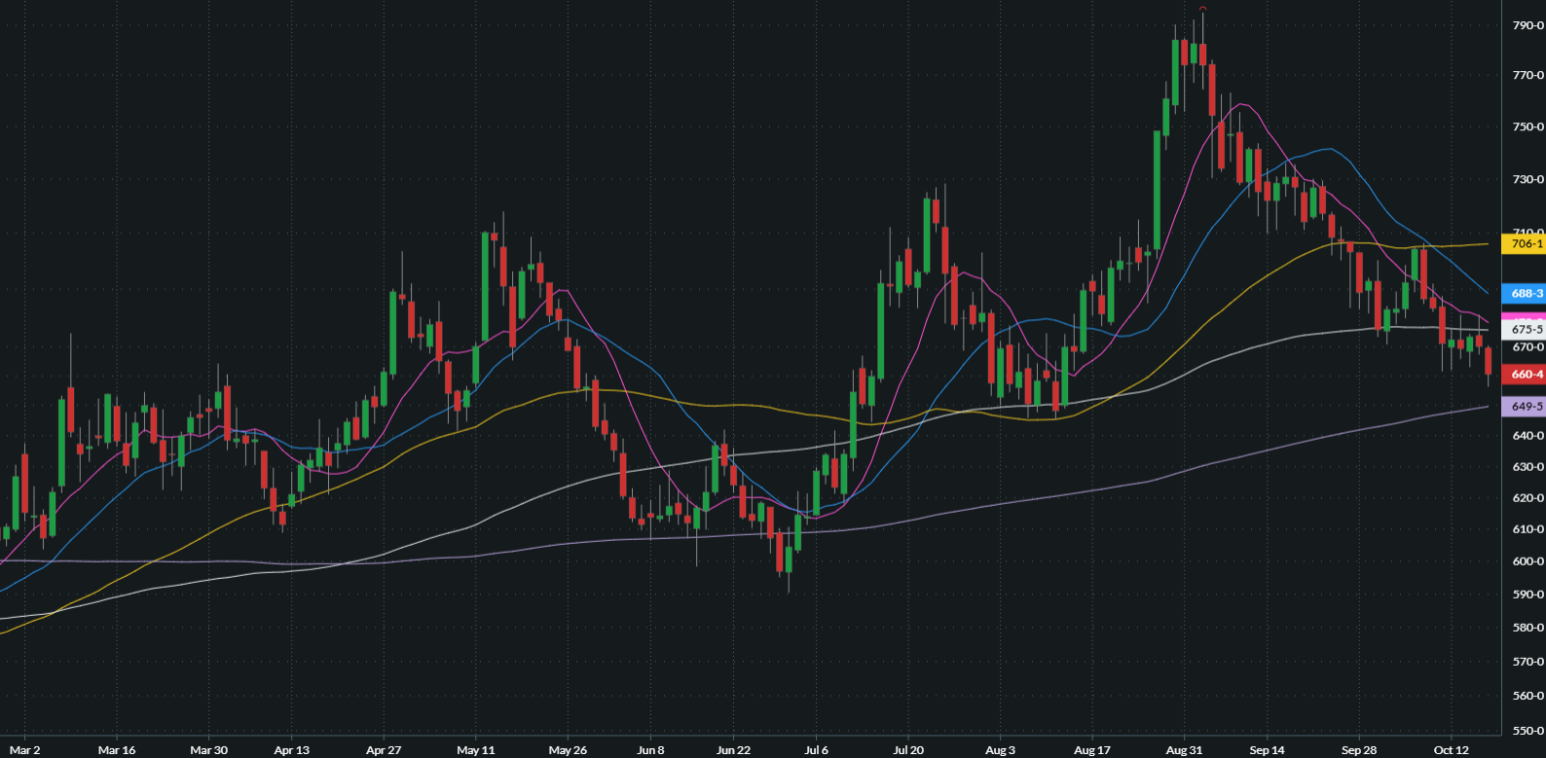Select the Jun 8 date label
Image resolution: width=1546 pixels, height=758 pixels.
pos(650,750)
